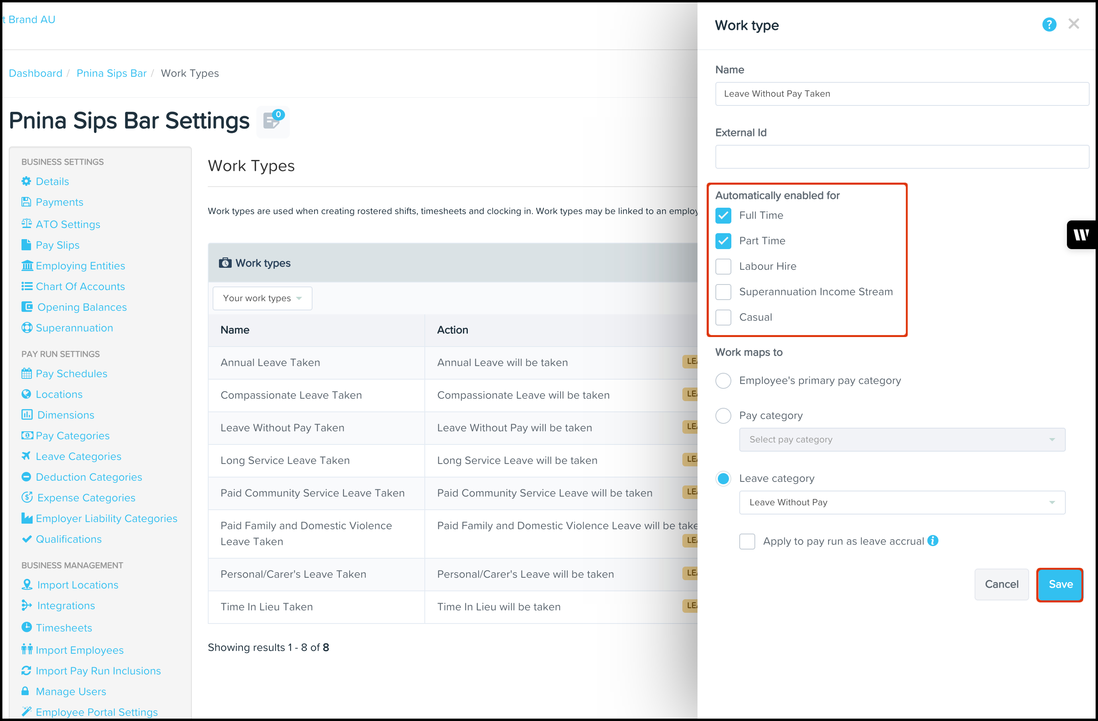
Task: Click the notes icon with 0 badge
Action: 273,121
